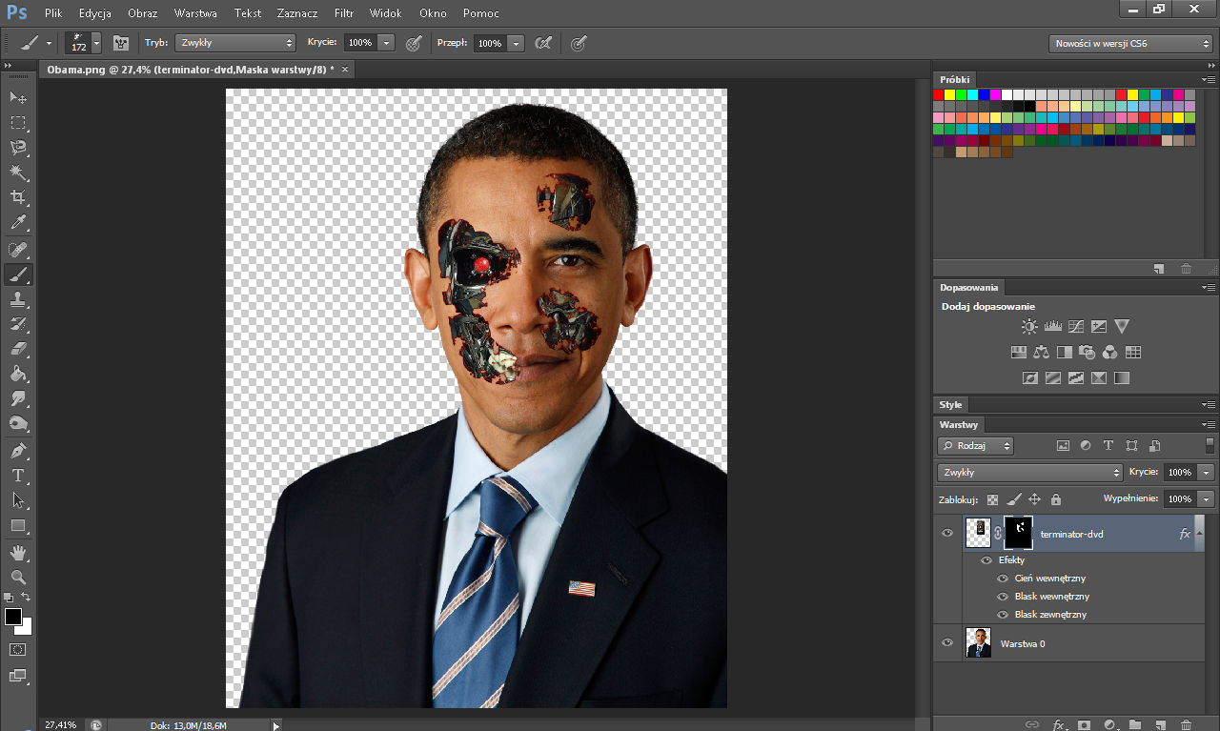Add a layer mask button
The height and width of the screenshot is (731, 1220).
1084,725
